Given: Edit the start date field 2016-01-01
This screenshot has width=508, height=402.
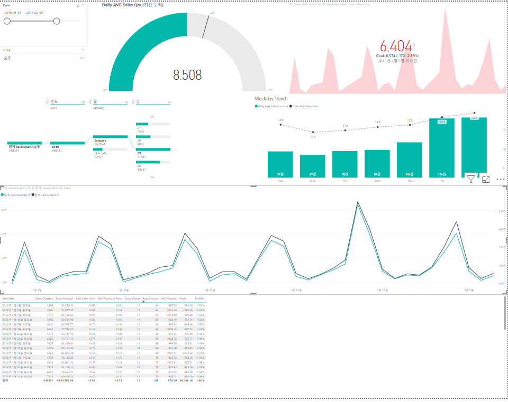Looking at the screenshot, I should 13,13.
